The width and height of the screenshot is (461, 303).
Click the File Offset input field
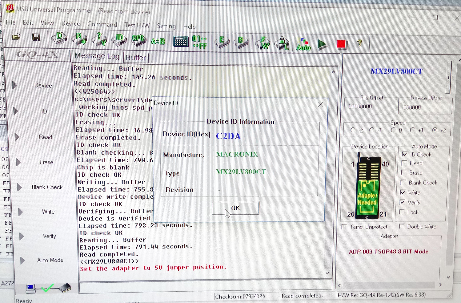[371, 107]
